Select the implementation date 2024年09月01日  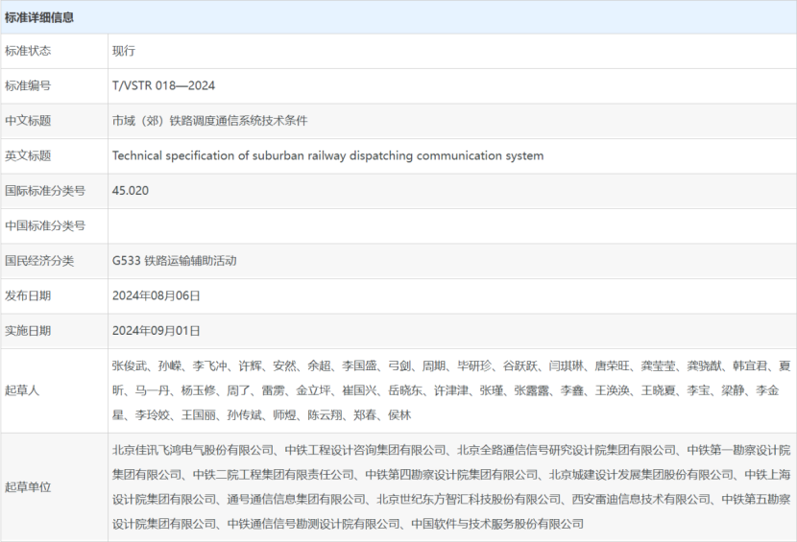pos(157,330)
